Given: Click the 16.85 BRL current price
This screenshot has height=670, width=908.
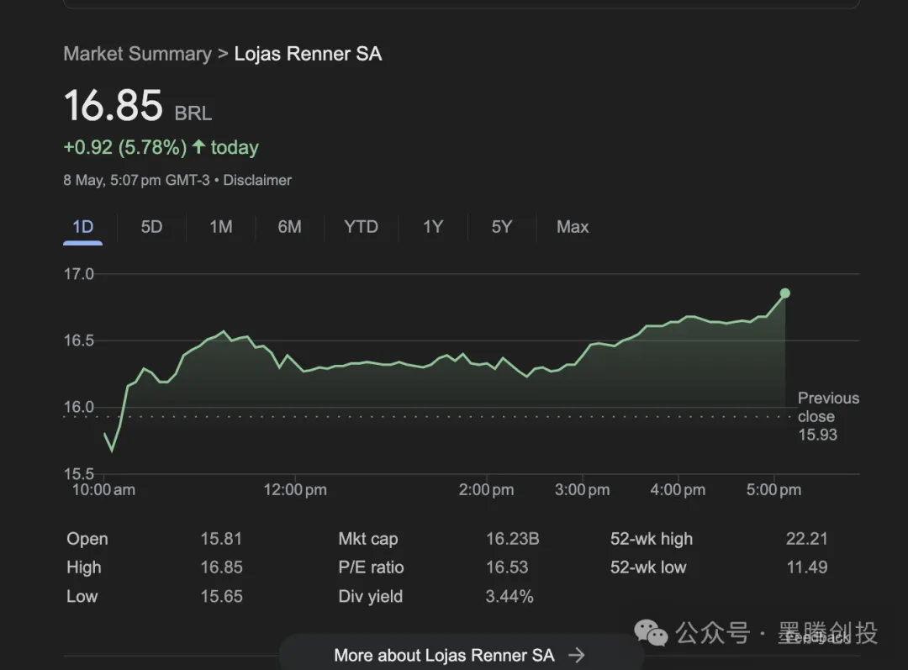Looking at the screenshot, I should (113, 107).
